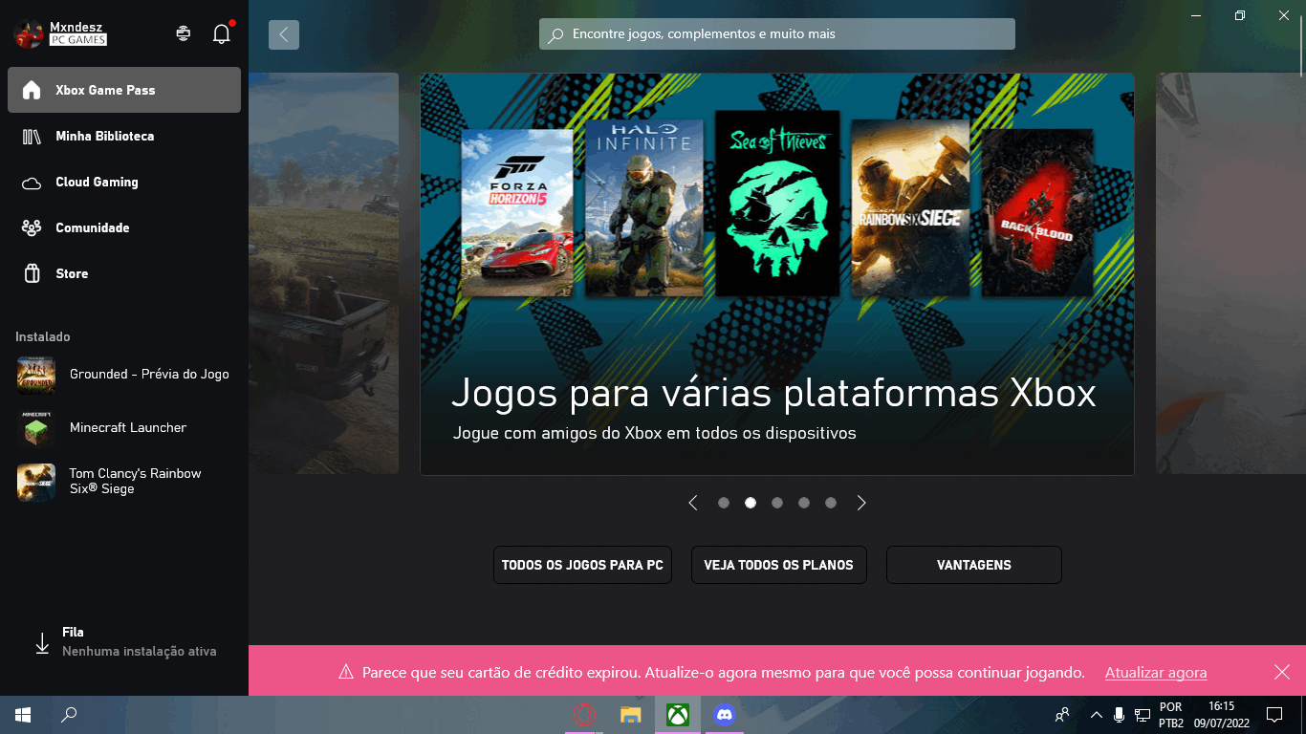Show previous carousel slide arrow
The image size is (1306, 734).
click(693, 503)
